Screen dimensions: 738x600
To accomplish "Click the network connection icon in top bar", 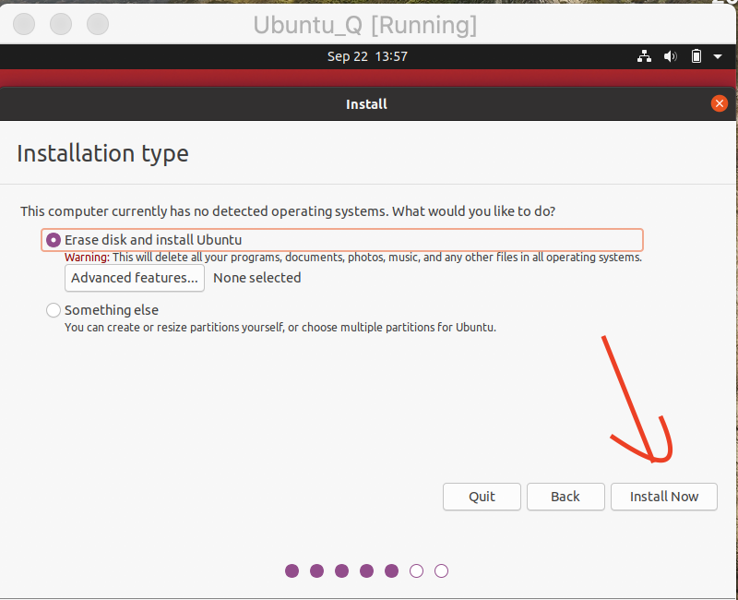I will (x=644, y=56).
